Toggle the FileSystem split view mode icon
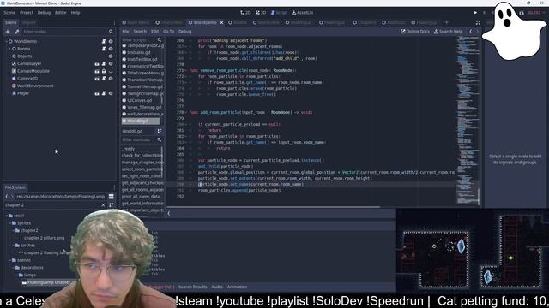 click(x=111, y=196)
